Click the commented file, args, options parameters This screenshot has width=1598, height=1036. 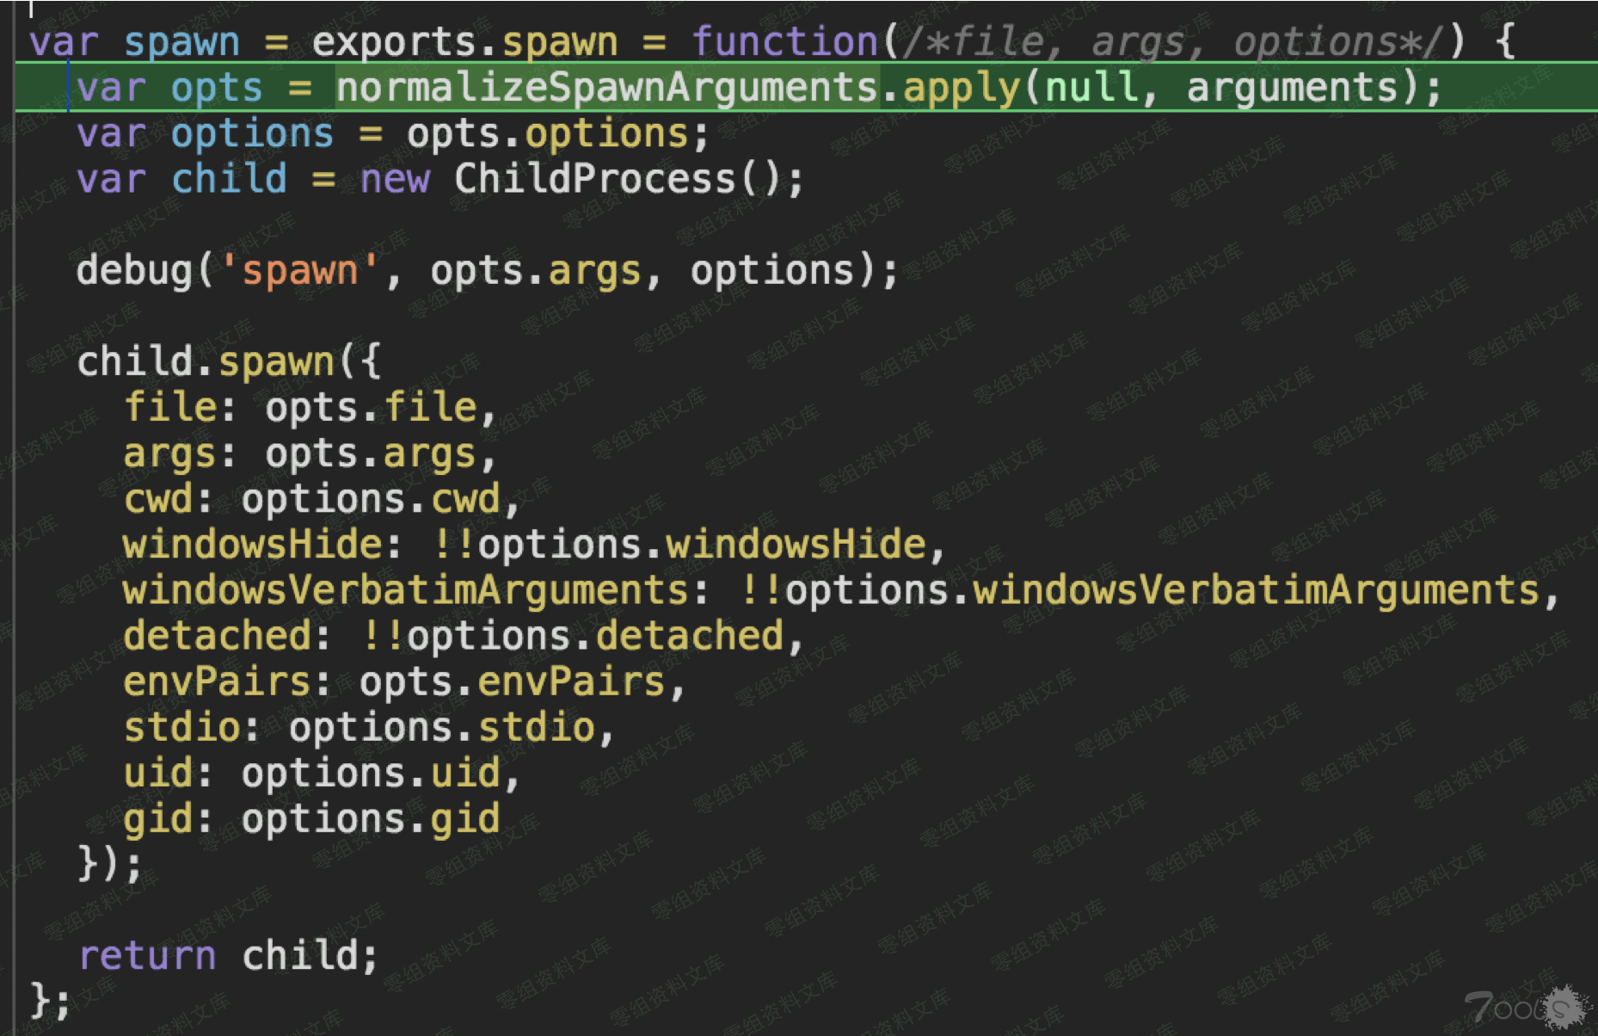click(1170, 41)
